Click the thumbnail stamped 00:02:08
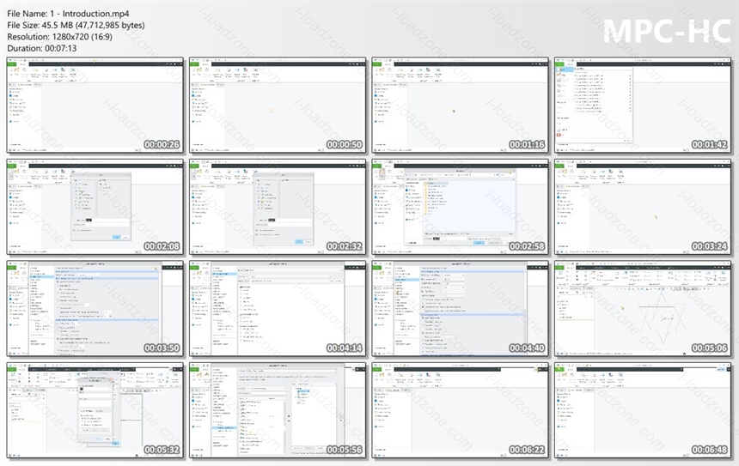This screenshot has height=466, width=739. point(95,207)
